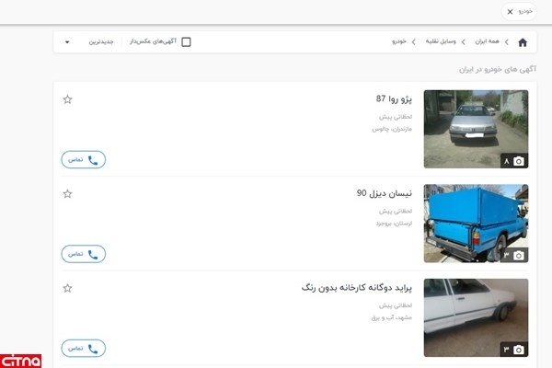552x368 pixels.
Task: Contact seller of پراید دوگانه listing
Action: pos(84,349)
